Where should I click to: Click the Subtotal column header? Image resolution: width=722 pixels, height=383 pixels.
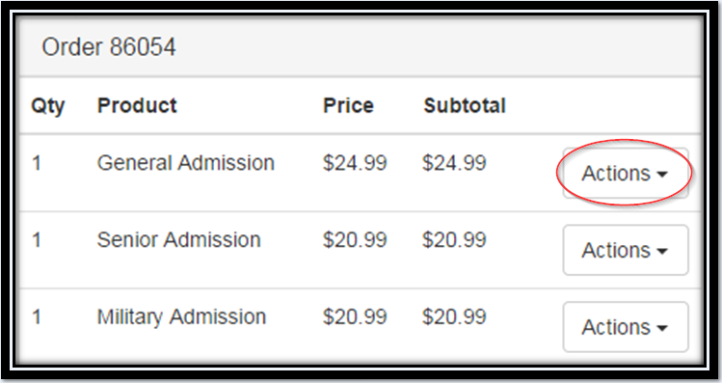click(x=465, y=105)
